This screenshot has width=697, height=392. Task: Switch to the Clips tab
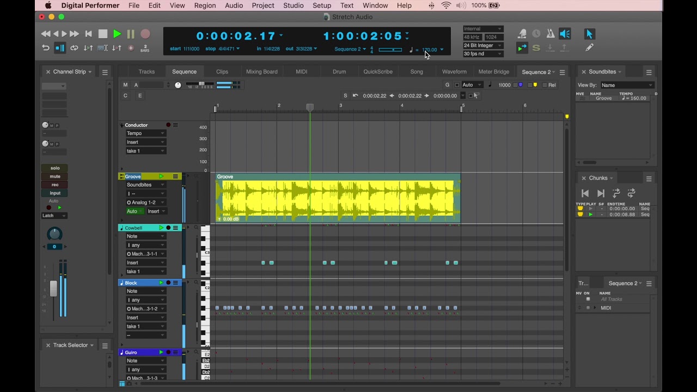point(222,72)
